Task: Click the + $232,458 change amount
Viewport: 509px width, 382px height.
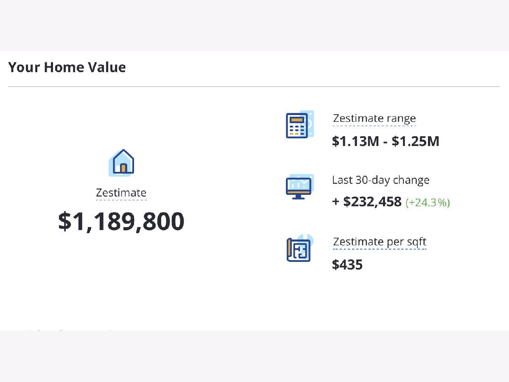Action: click(x=367, y=202)
